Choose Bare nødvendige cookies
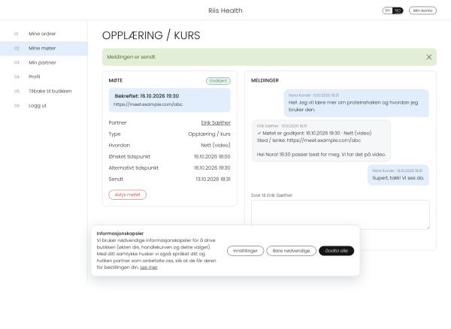Image resolution: width=451 pixels, height=329 pixels. [x=291, y=251]
